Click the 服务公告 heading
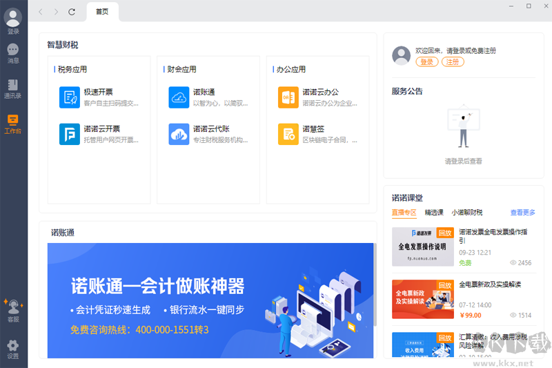 (x=407, y=91)
